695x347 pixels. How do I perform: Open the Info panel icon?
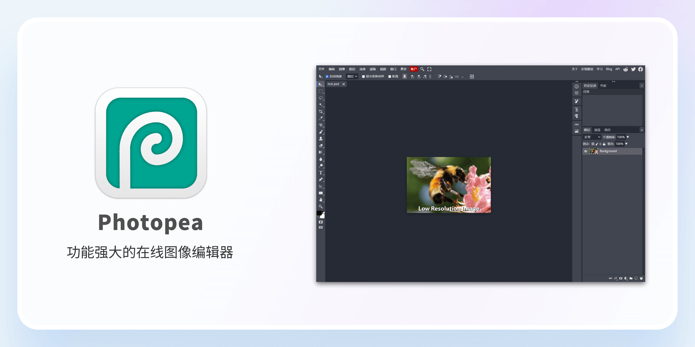tap(577, 86)
